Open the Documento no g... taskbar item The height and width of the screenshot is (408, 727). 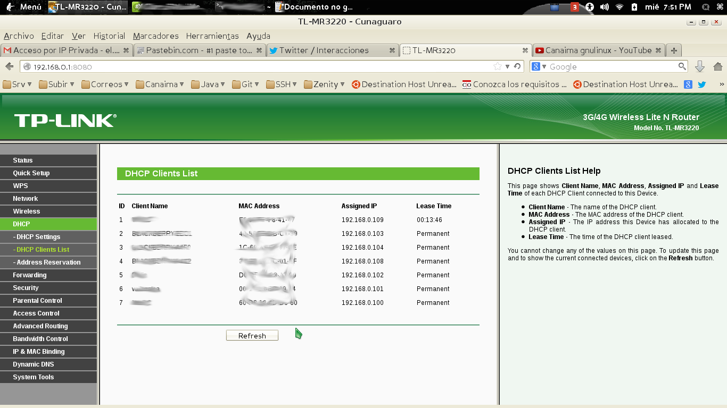click(314, 7)
